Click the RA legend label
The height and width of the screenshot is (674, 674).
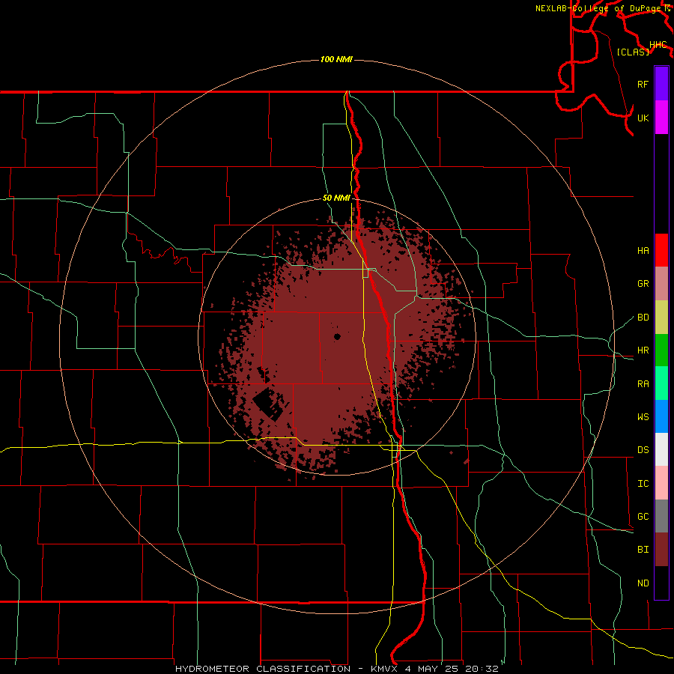(643, 384)
